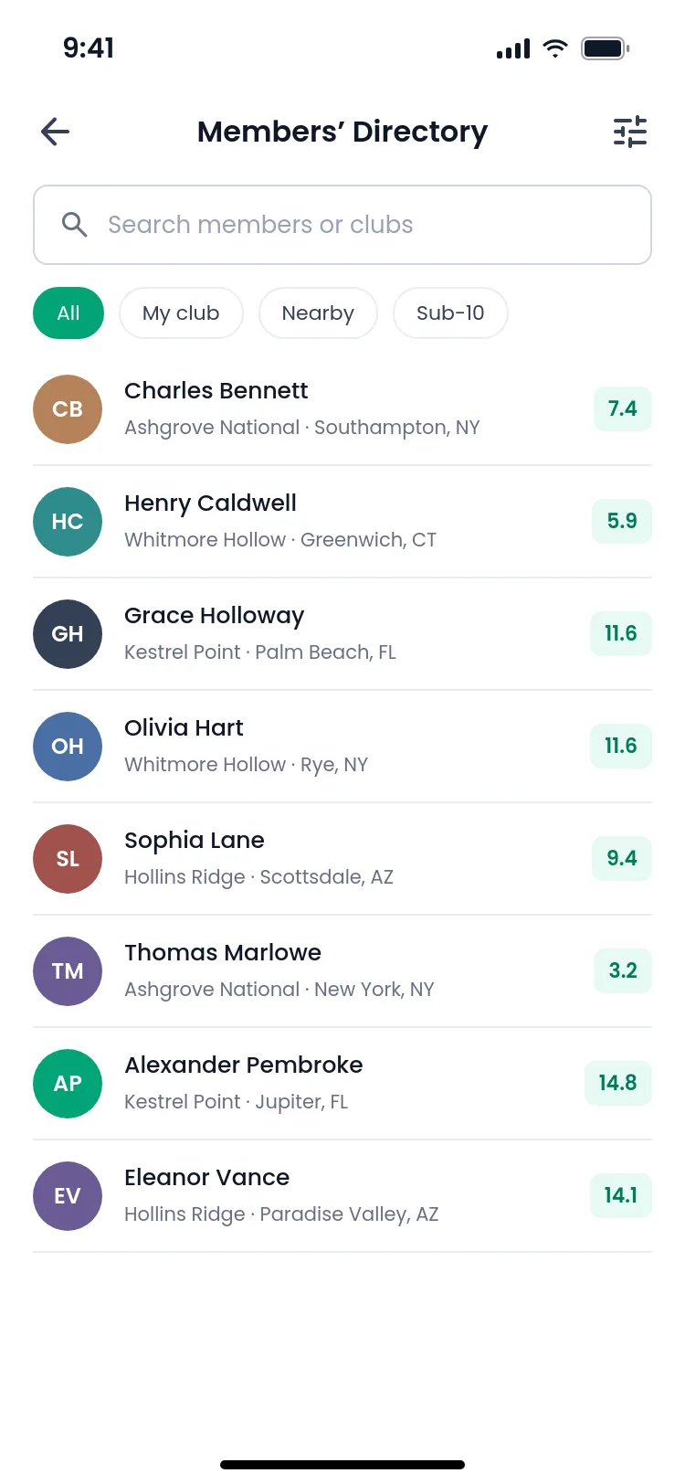685x1484 pixels.
Task: Tap the home indicator bar
Action: point(342,1465)
